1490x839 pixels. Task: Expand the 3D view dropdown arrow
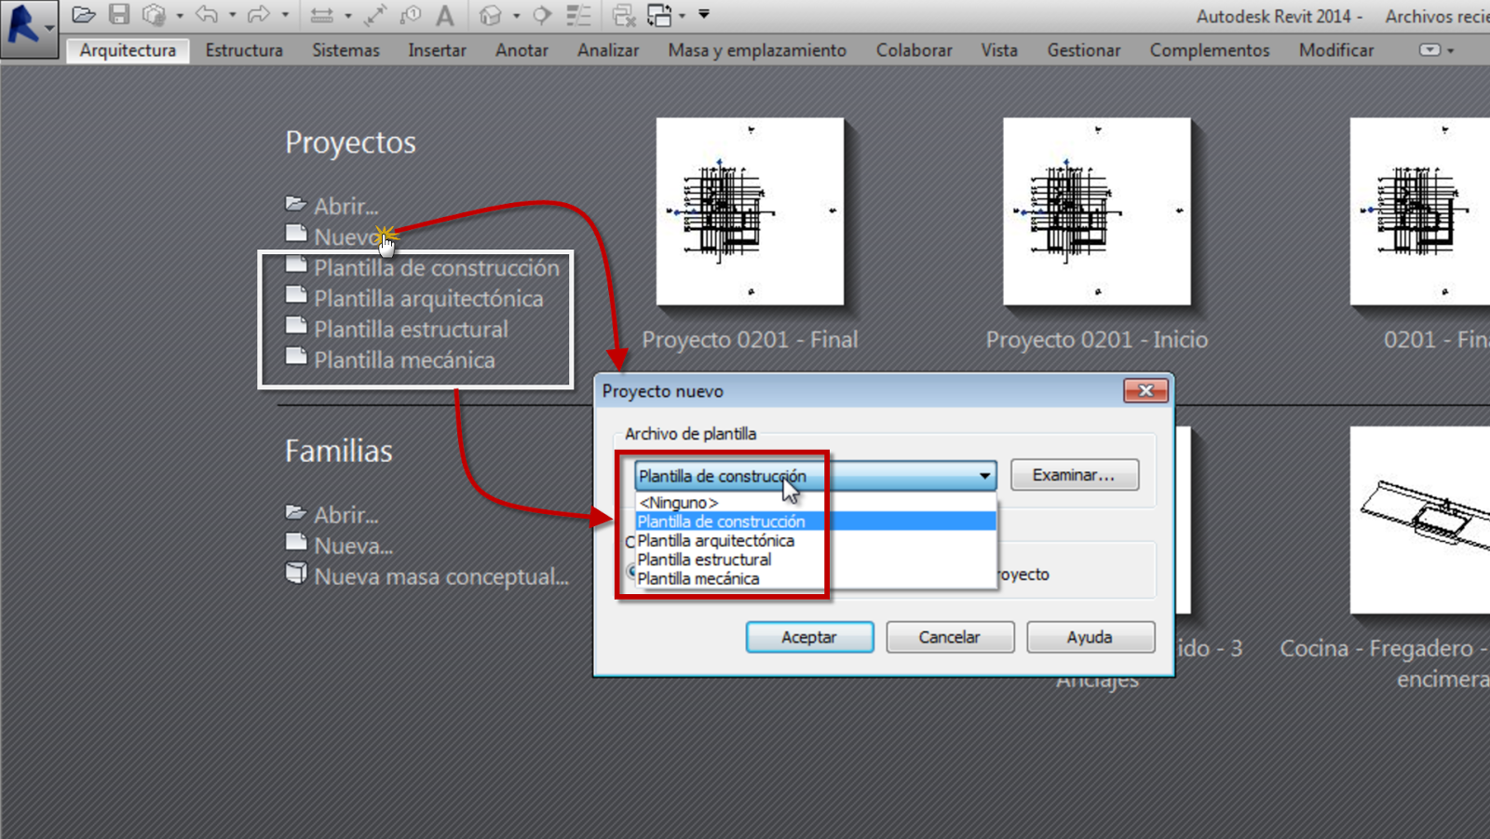[517, 16]
